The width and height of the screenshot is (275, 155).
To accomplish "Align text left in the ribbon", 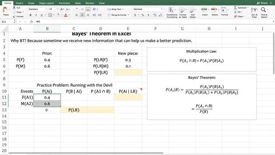I will coord(76,15).
